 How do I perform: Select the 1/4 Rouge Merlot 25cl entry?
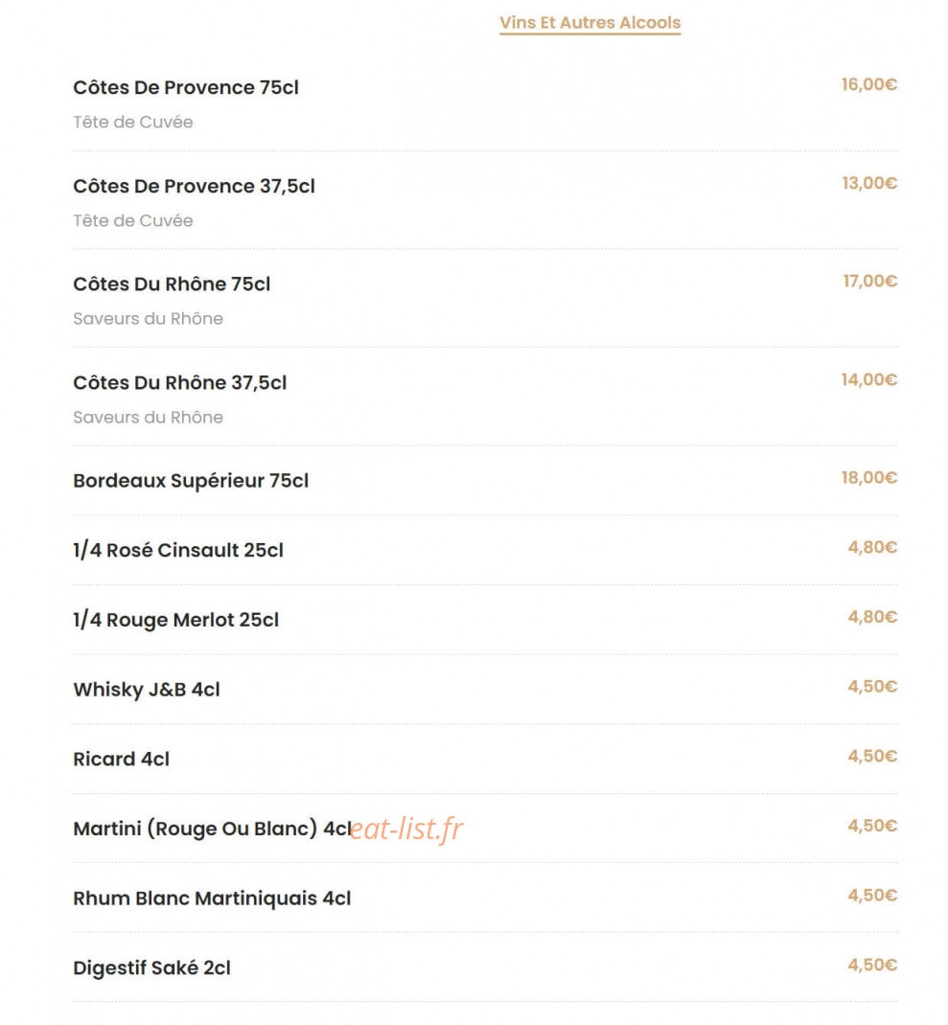click(x=176, y=620)
